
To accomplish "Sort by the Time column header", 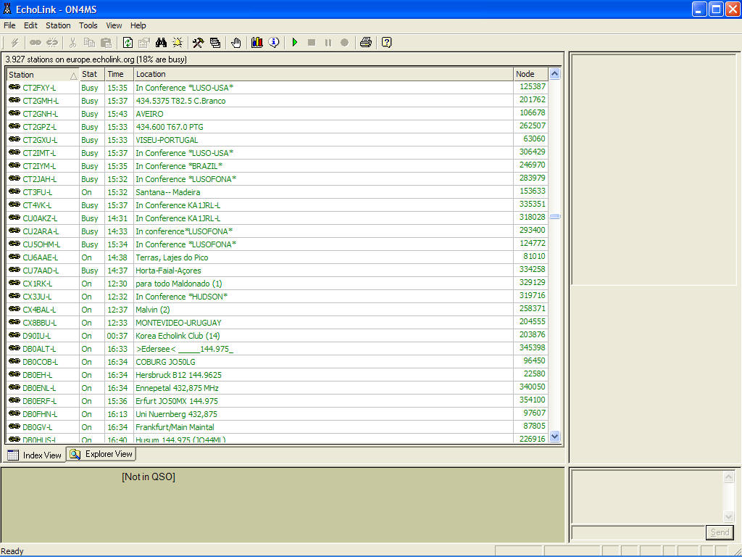I will [x=119, y=75].
